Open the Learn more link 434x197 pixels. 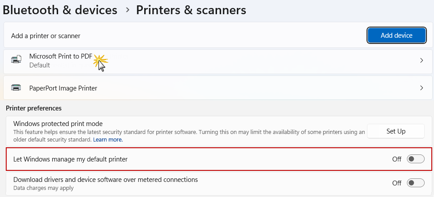pyautogui.click(x=108, y=139)
